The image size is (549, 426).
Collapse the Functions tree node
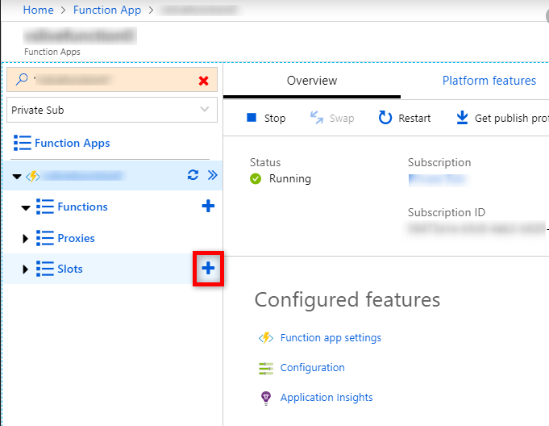(x=26, y=207)
